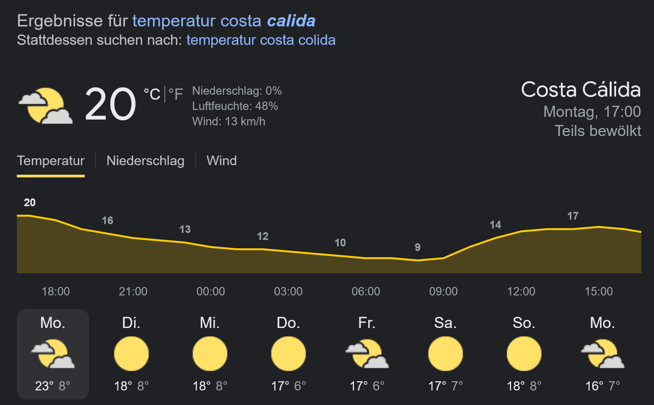
Task: Click the sun icon under Mi.
Action: pyautogui.click(x=210, y=354)
